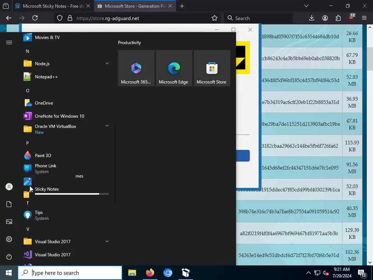
Task: Open the clock showing 9:21 AM
Action: (x=342, y=273)
